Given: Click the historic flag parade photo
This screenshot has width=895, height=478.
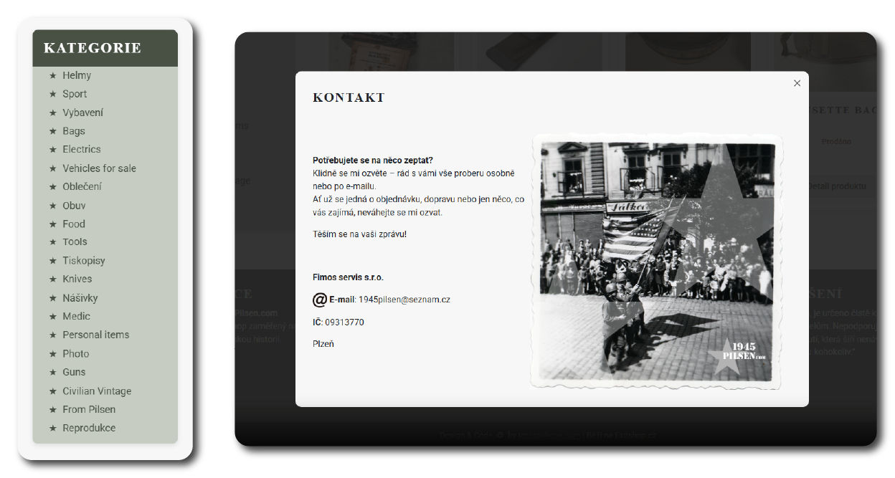Looking at the screenshot, I should coord(655,262).
